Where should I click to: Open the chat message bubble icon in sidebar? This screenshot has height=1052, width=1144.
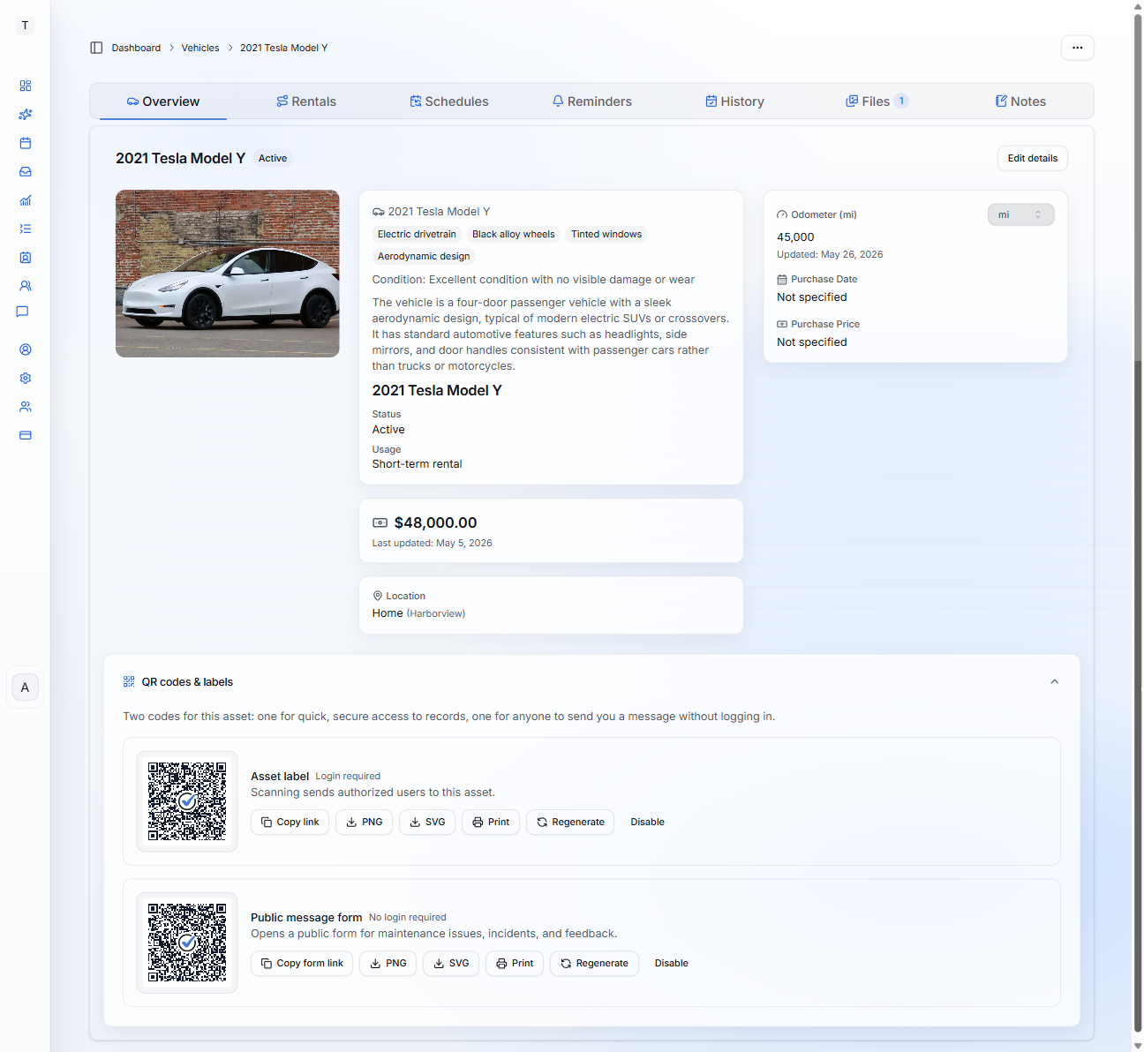tap(23, 312)
